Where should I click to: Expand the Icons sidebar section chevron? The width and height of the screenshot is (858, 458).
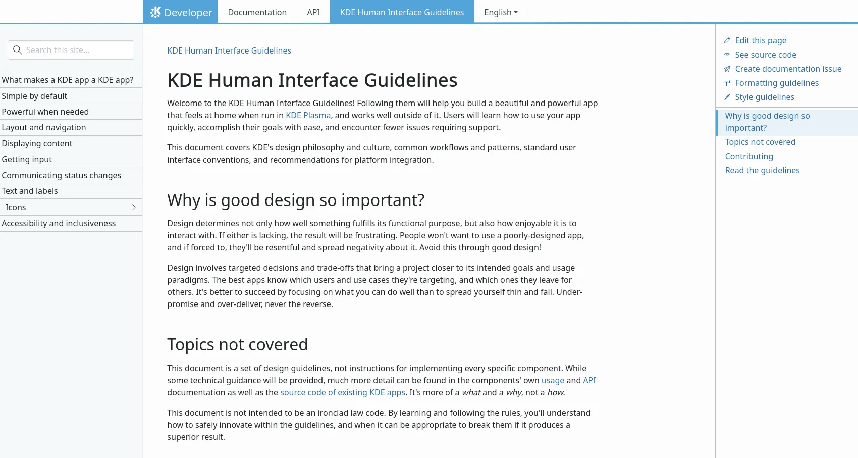134,207
